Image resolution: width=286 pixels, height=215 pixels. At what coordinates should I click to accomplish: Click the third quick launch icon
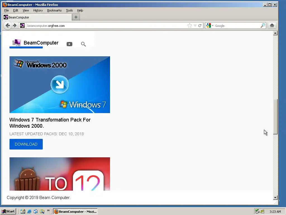(35, 212)
